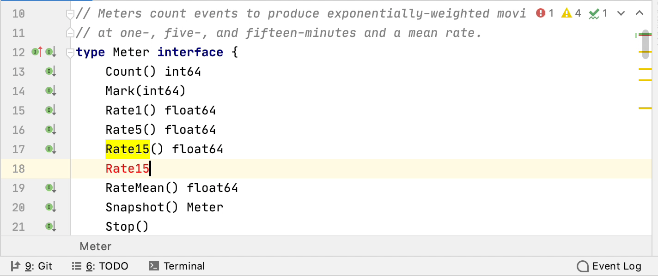This screenshot has width=658, height=276.
Task: Click the Meter breadcrumb
Action: pyautogui.click(x=96, y=246)
